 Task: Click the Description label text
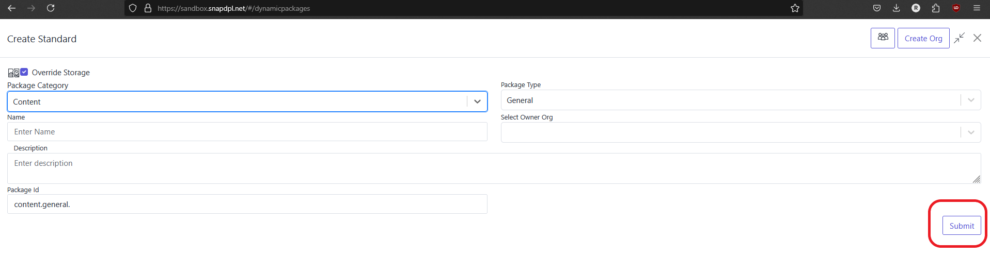click(x=30, y=148)
